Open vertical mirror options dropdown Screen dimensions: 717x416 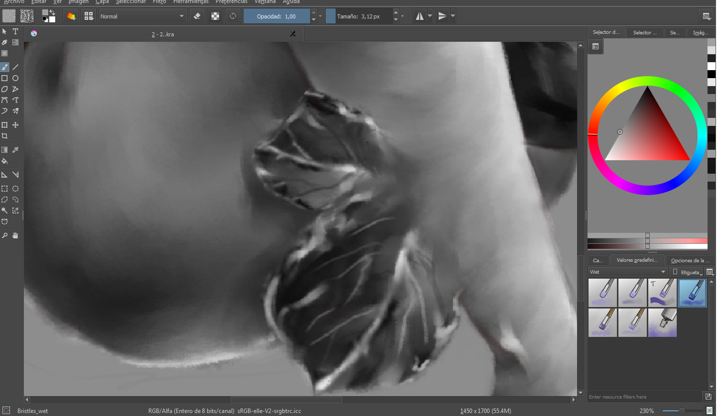(x=453, y=16)
